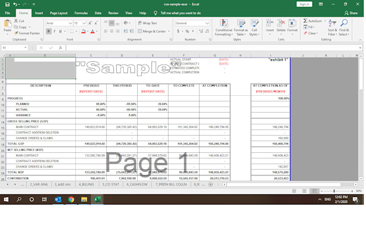Open the File menu
366x225 pixels.
[x=8, y=13]
